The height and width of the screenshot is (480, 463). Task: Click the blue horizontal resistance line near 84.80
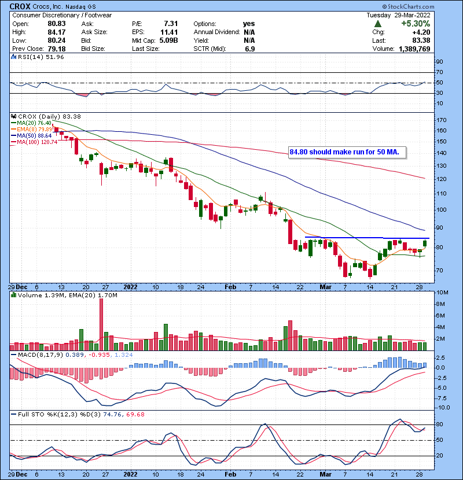[367, 238]
